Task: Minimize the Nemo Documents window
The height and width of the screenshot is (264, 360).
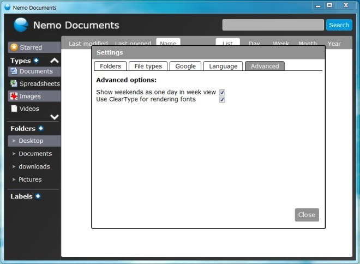Action: (318, 5)
